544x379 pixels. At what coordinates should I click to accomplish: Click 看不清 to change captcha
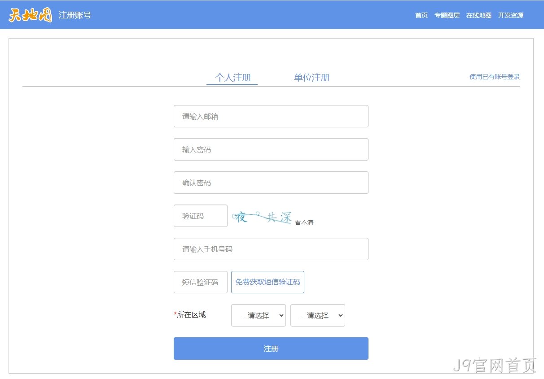coord(304,222)
